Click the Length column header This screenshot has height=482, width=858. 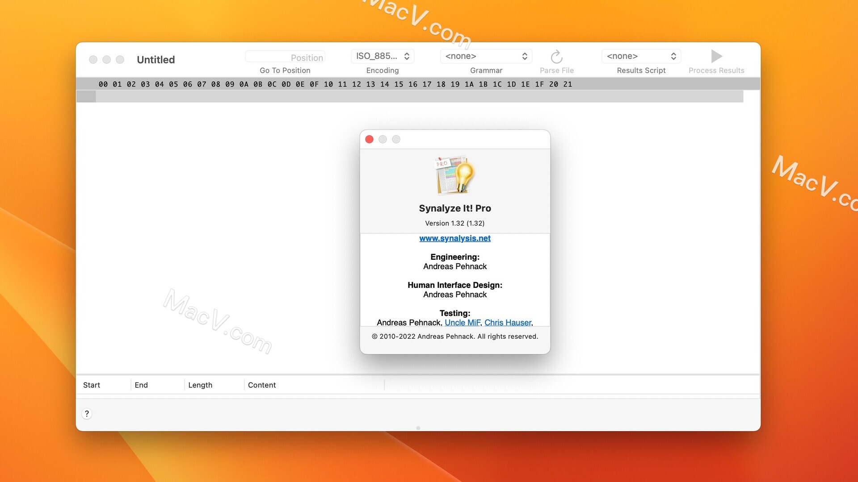coord(200,385)
